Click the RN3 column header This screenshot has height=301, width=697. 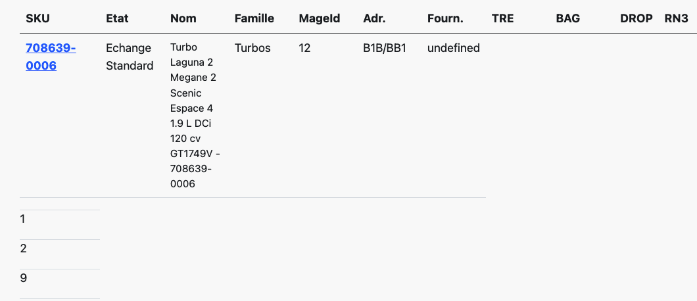coord(676,18)
